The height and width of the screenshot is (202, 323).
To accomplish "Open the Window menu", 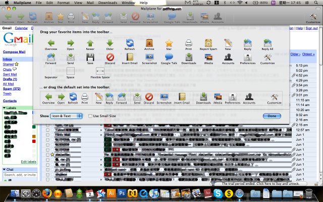I will (x=128, y=3).
